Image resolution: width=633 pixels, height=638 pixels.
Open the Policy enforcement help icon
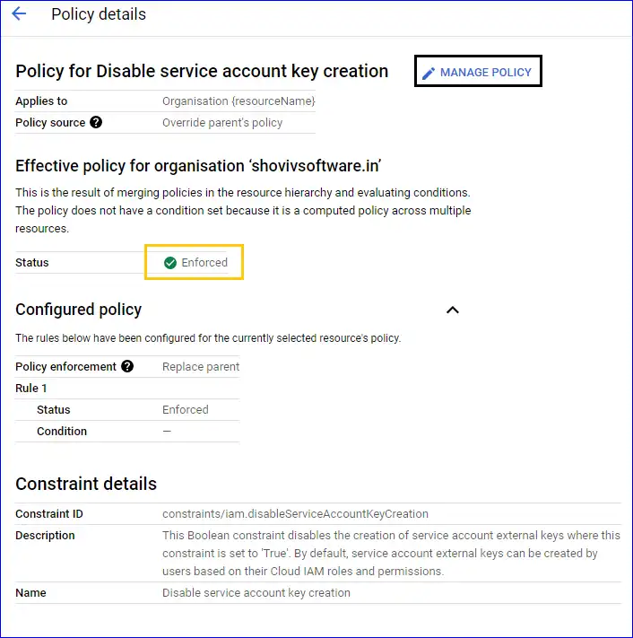127,366
